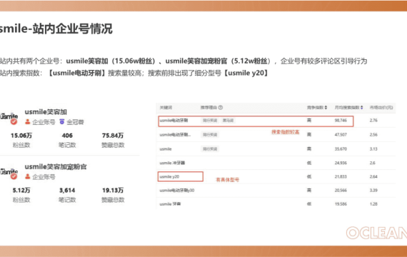Viewport: 407px width, 257px height.
Task: Select the 3,614 notes count
Action: pyautogui.click(x=67, y=191)
